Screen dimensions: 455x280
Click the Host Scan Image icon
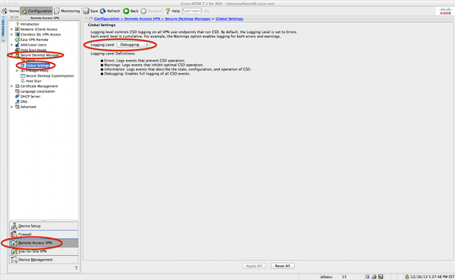(x=17, y=50)
